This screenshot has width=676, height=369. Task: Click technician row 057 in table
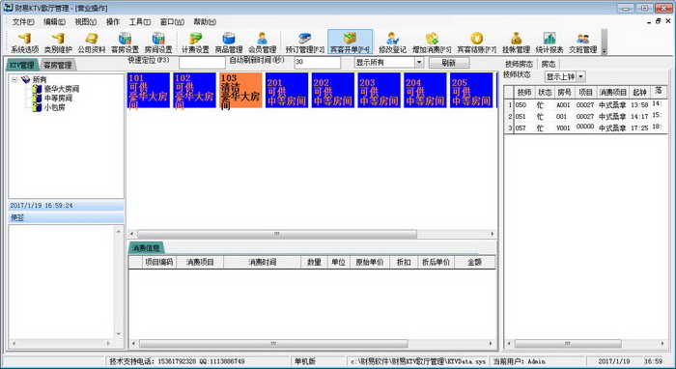[x=586, y=128]
